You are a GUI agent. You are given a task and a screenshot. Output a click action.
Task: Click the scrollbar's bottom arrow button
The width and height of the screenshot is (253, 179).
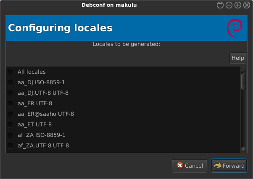point(243,149)
